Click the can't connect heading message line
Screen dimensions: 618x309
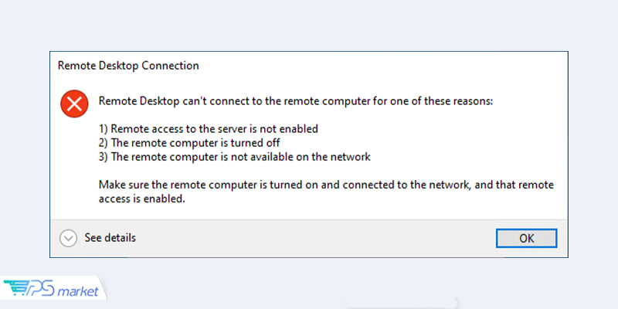coord(296,101)
